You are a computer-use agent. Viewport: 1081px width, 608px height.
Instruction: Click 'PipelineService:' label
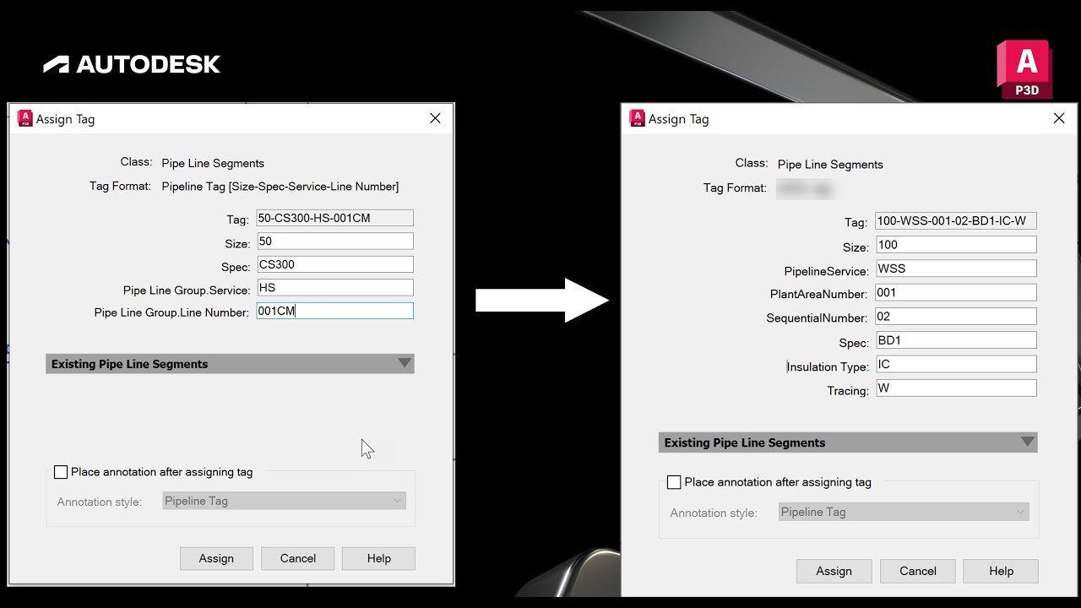click(826, 271)
